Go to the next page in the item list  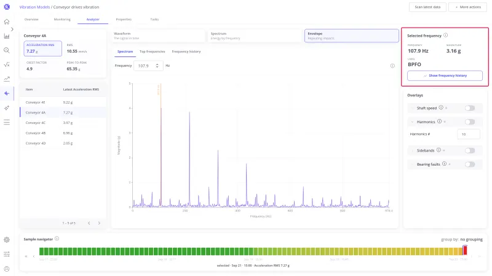(99, 223)
